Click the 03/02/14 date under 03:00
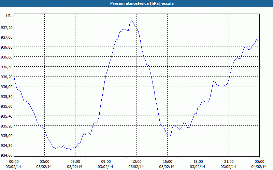This screenshot has width=273, height=170. point(44,167)
